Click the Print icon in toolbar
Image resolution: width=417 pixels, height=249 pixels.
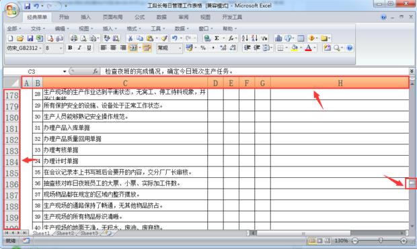pos(74,38)
